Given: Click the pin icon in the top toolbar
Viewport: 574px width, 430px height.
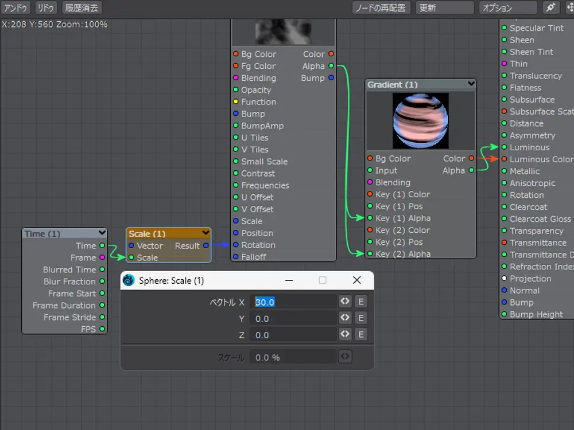Looking at the screenshot, I should point(550,8).
